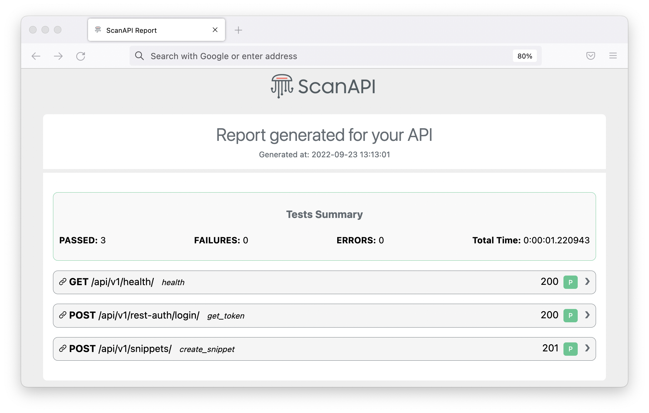649x413 pixels.
Task: Click the back navigation arrow
Action: [x=36, y=56]
